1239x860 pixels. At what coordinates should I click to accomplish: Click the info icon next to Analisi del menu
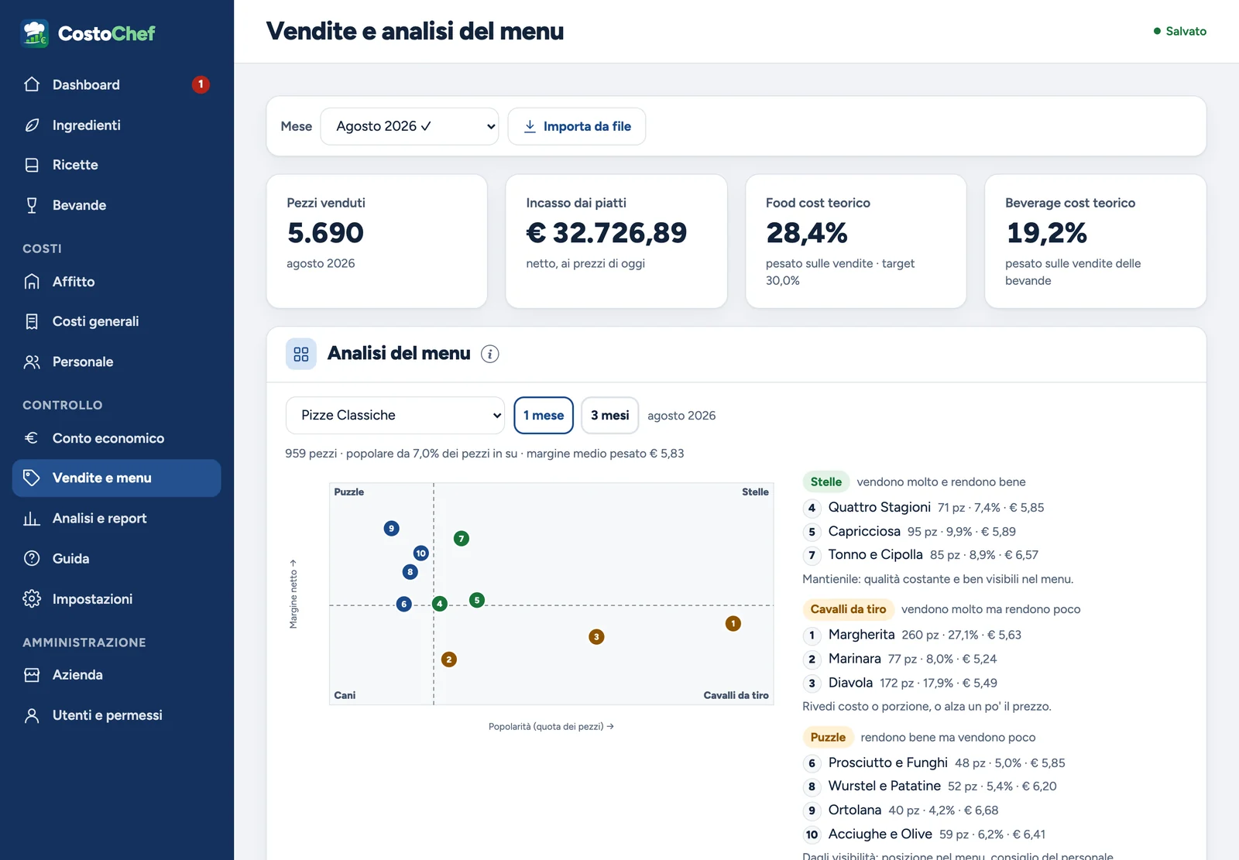(489, 354)
